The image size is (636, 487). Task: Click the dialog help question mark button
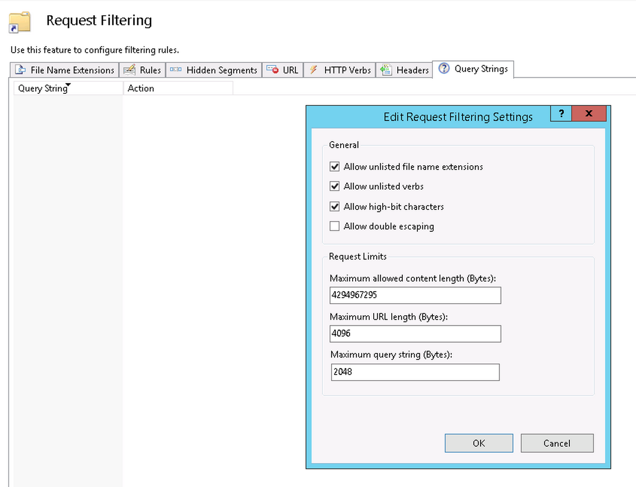561,113
